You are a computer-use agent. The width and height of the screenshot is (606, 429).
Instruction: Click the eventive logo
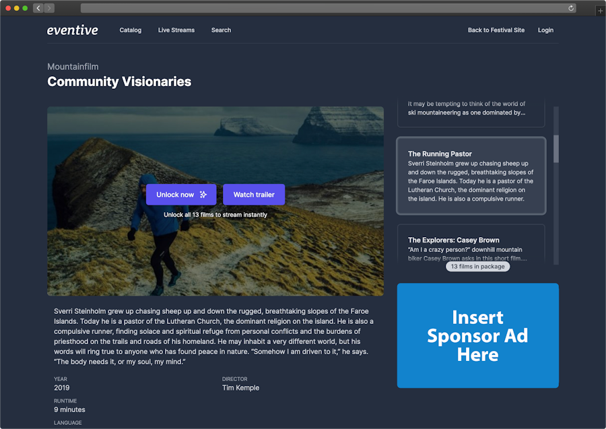pos(72,30)
